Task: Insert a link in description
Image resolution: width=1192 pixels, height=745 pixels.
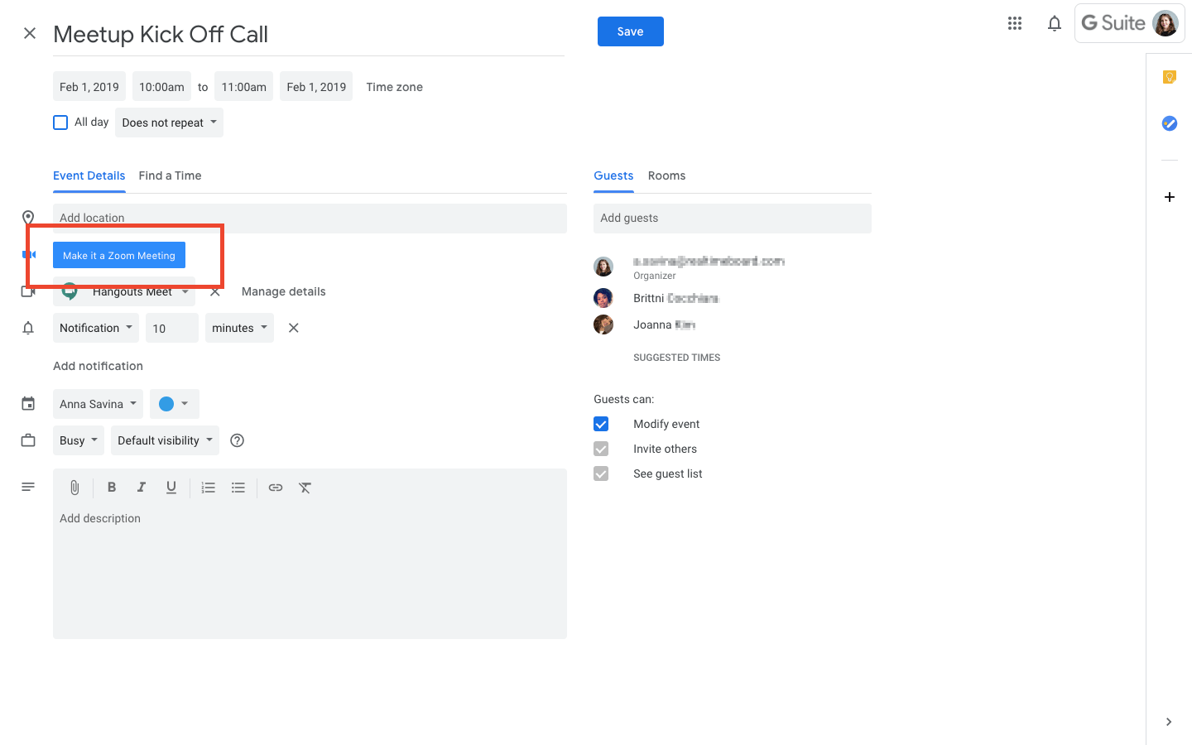Action: 276,488
